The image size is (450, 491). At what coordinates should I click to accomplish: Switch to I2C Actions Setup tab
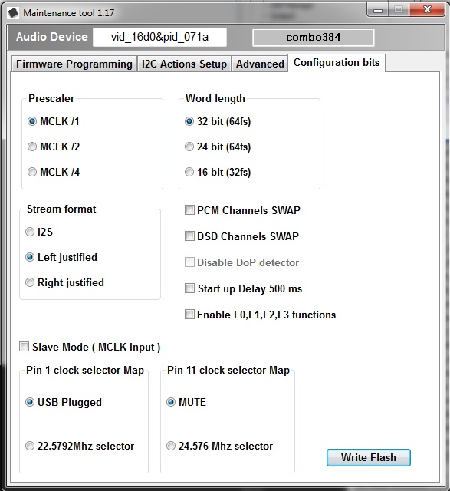pyautogui.click(x=184, y=64)
